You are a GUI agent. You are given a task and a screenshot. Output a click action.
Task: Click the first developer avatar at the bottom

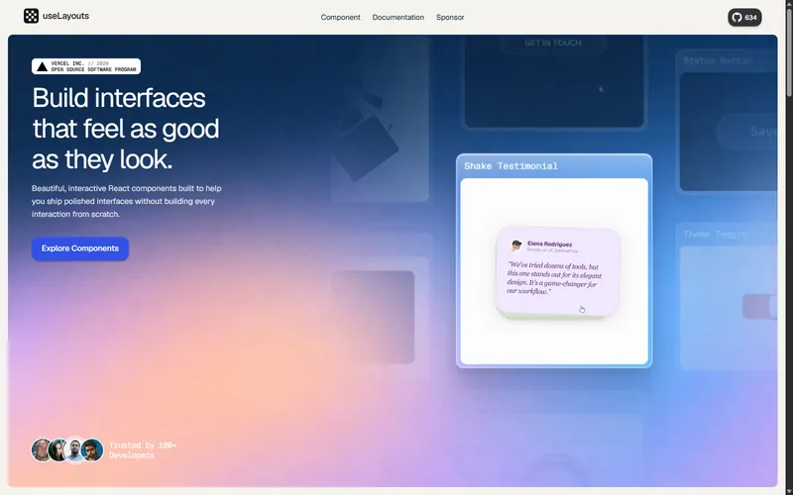click(x=42, y=450)
